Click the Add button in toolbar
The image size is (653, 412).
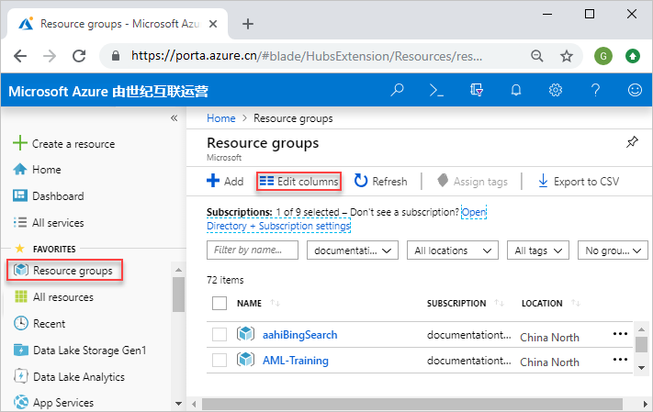[x=225, y=182]
